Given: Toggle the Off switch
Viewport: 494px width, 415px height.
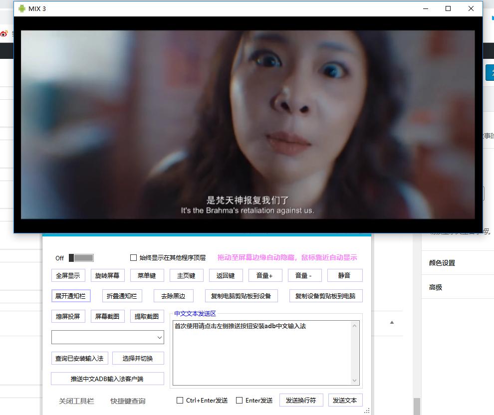Looking at the screenshot, I should pos(81,258).
